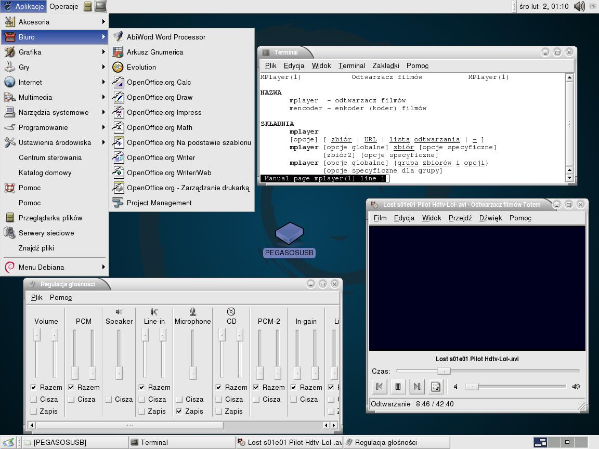Open Przejdź menu in Totem
Viewport: 599px width, 449px height.
point(460,218)
